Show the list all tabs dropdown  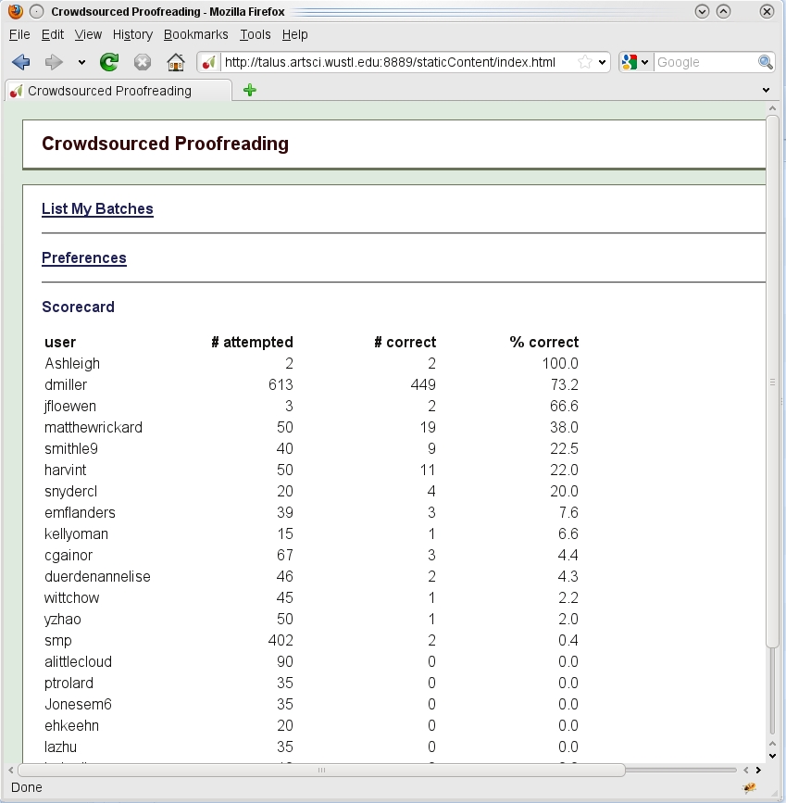coord(766,90)
